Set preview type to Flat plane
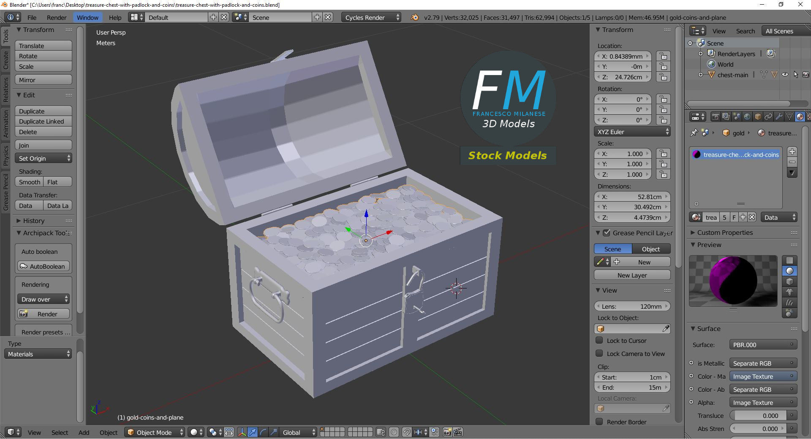The height and width of the screenshot is (439, 811). coord(789,261)
